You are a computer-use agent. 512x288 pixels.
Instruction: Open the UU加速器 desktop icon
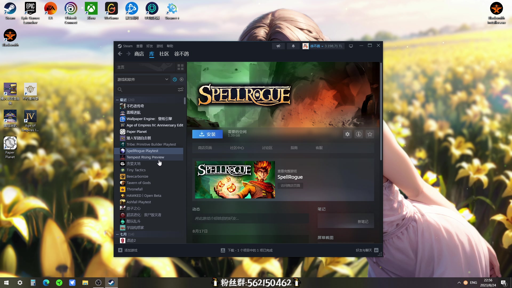152,11
